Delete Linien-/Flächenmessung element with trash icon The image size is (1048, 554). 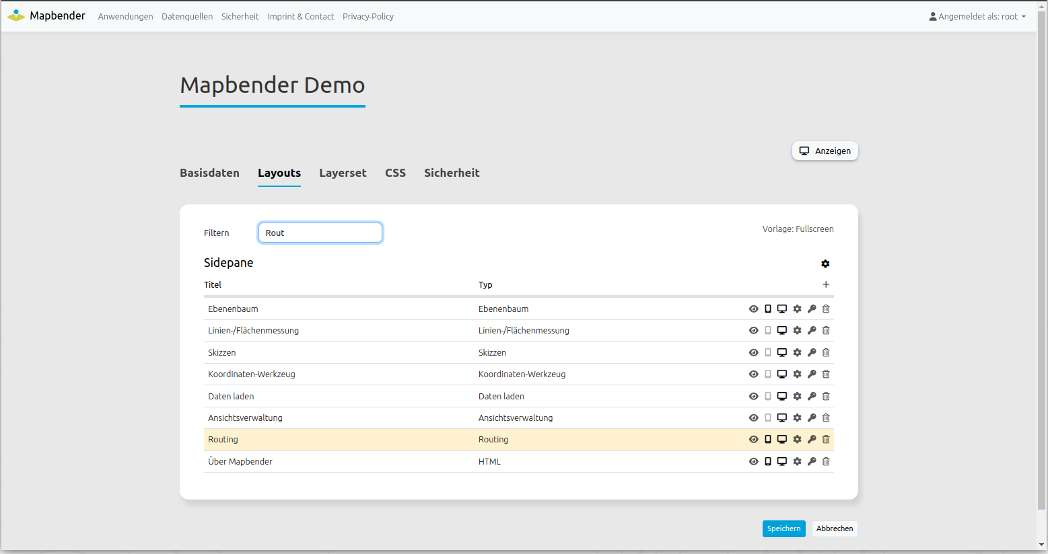click(x=826, y=330)
